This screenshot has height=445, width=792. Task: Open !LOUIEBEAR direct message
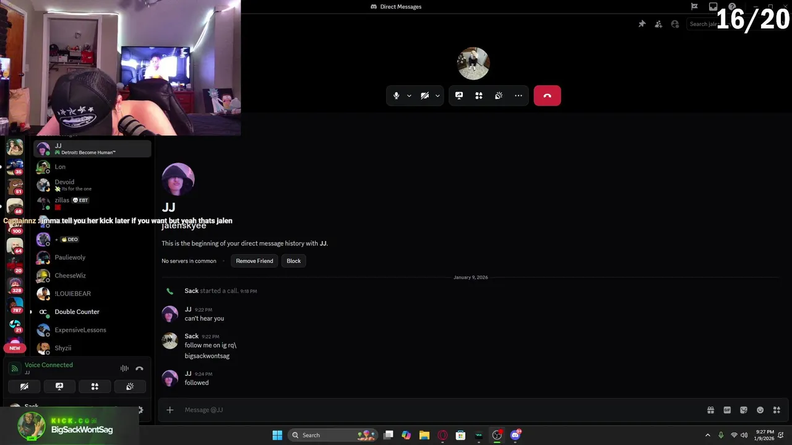pyautogui.click(x=92, y=294)
